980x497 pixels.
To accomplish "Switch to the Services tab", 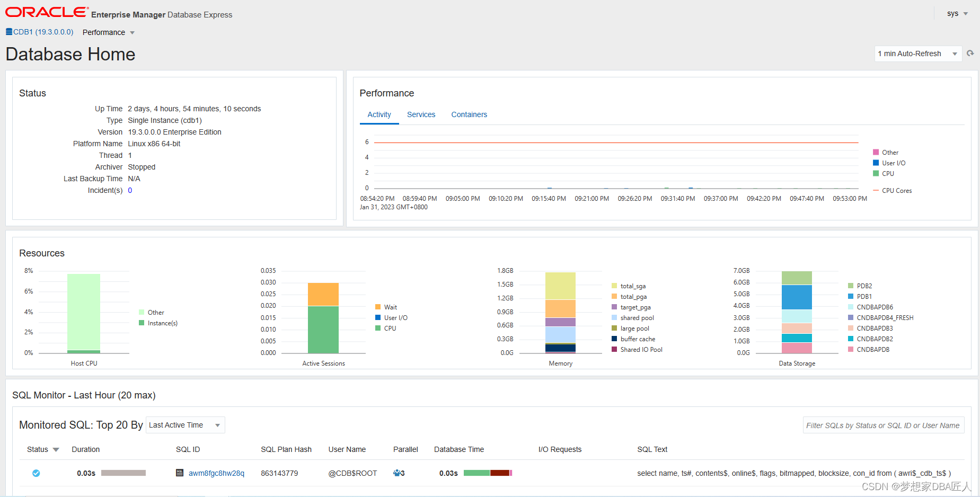I will pos(421,114).
